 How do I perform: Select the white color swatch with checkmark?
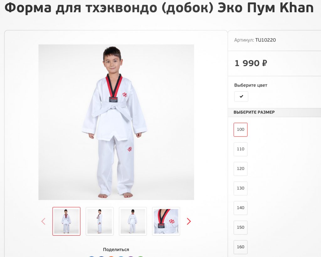pyautogui.click(x=241, y=97)
